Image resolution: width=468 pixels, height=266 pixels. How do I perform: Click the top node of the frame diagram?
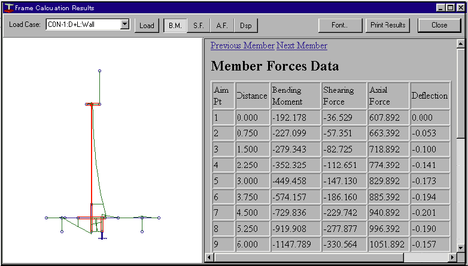99,71
